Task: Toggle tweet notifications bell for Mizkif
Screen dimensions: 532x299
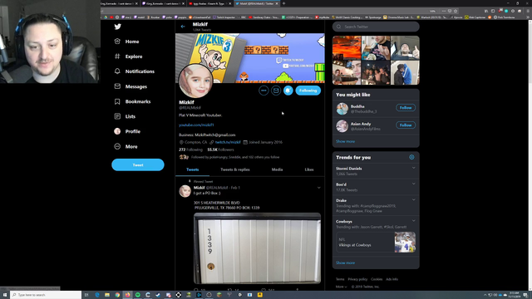Action: (288, 91)
